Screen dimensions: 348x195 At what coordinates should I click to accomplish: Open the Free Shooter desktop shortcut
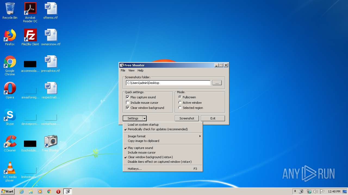(x=51, y=144)
